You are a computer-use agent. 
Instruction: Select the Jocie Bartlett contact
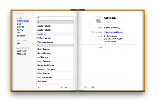click(x=55, y=61)
